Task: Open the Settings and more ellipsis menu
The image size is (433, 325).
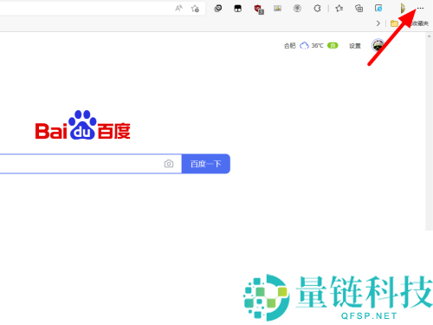Action: [421, 8]
